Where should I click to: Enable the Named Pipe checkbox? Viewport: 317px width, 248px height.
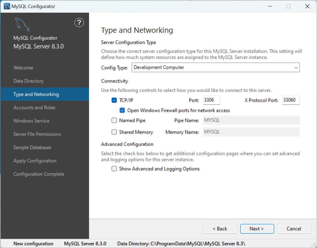click(114, 120)
